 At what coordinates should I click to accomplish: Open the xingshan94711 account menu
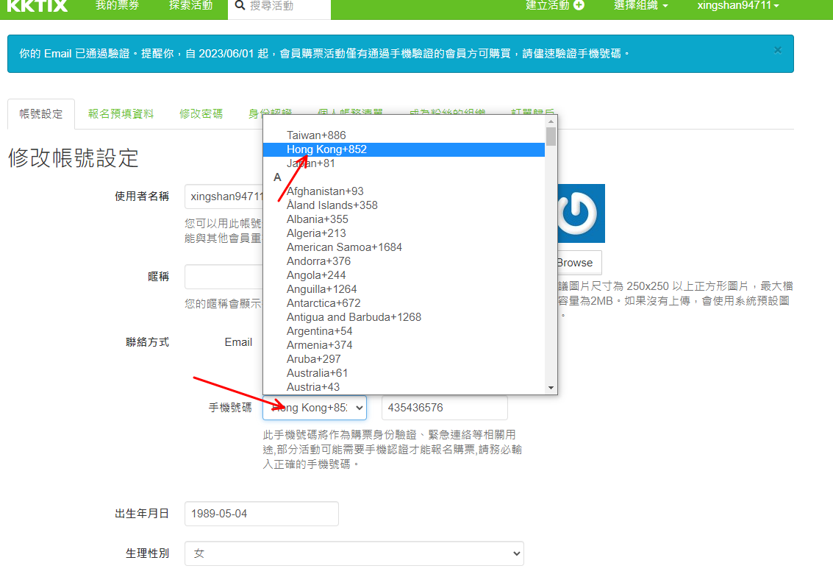coord(737,6)
